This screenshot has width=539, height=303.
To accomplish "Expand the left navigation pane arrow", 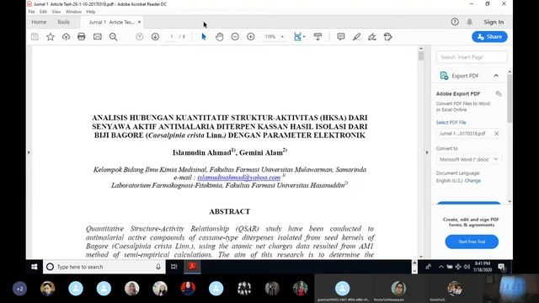I will click(x=29, y=152).
